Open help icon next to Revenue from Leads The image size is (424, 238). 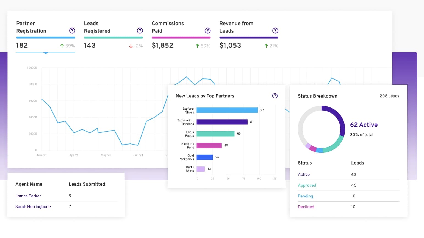click(275, 31)
